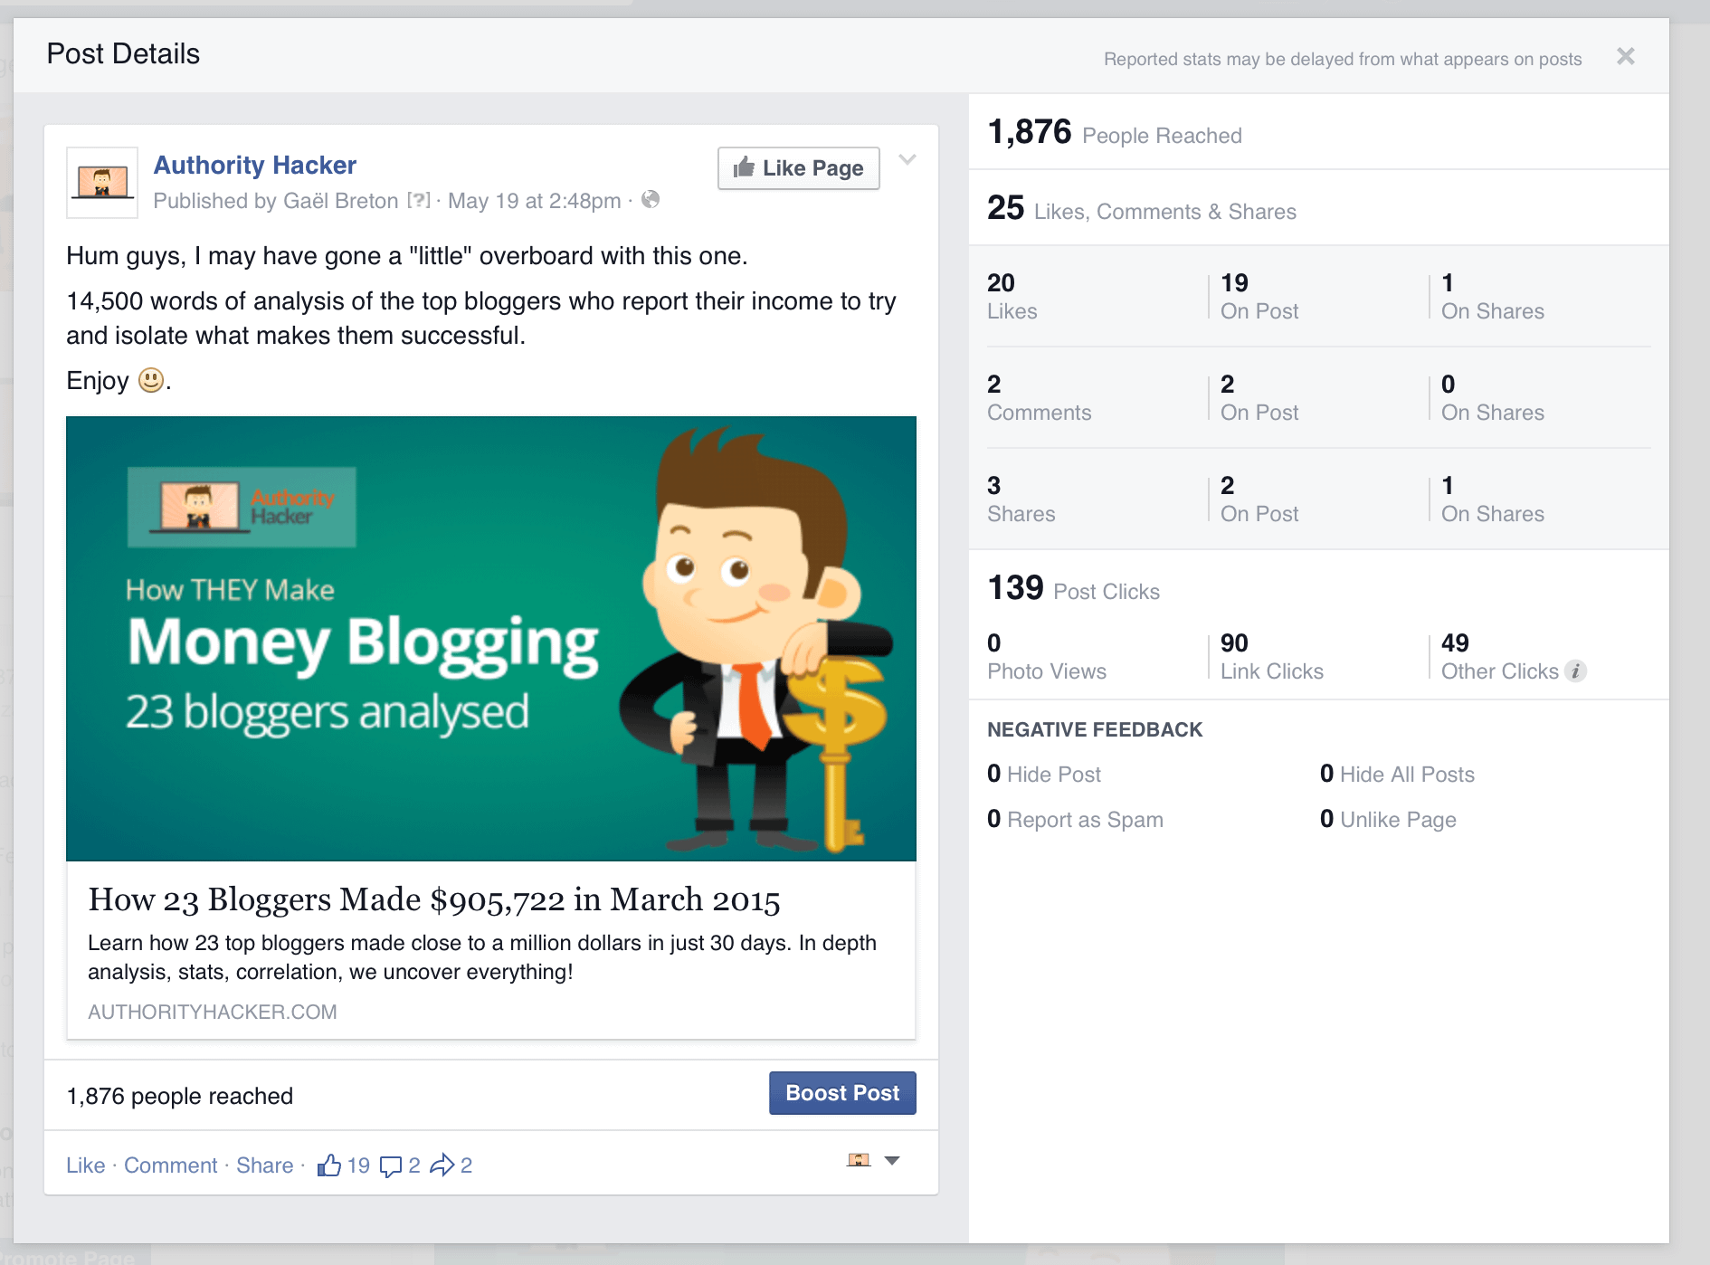Viewport: 1710px width, 1265px height.
Task: Click the thumbs-up likes count icon
Action: tap(329, 1165)
